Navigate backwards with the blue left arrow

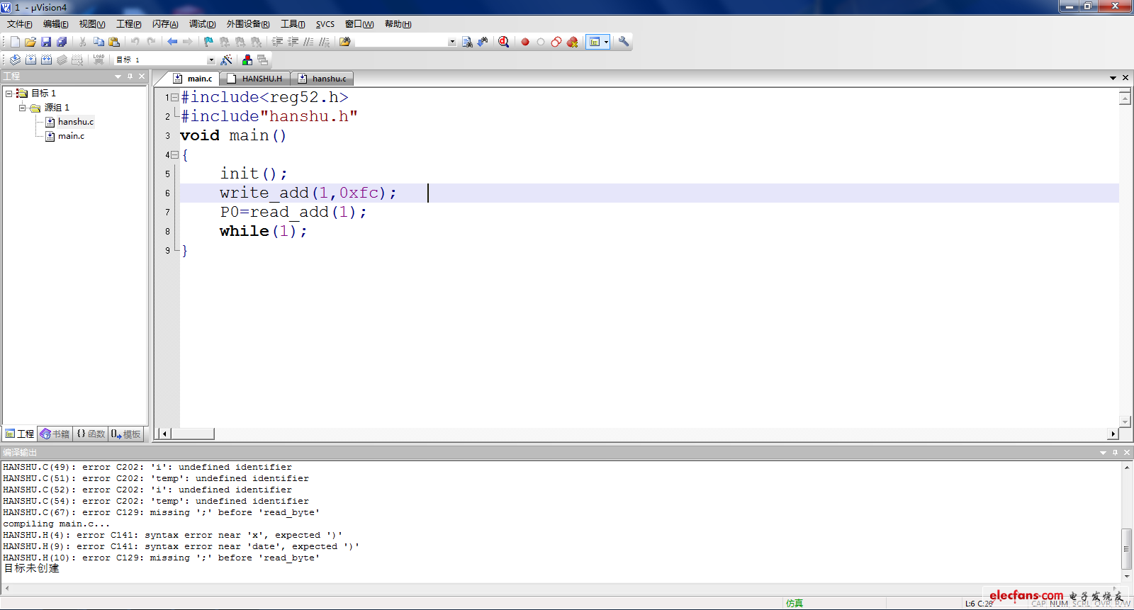(172, 42)
